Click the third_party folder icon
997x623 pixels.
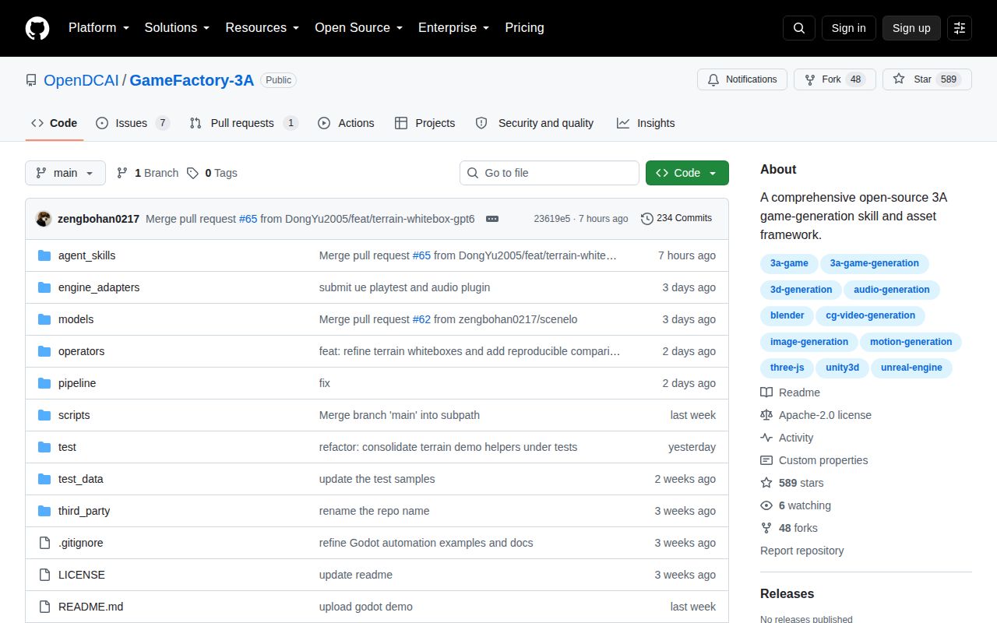tap(44, 511)
